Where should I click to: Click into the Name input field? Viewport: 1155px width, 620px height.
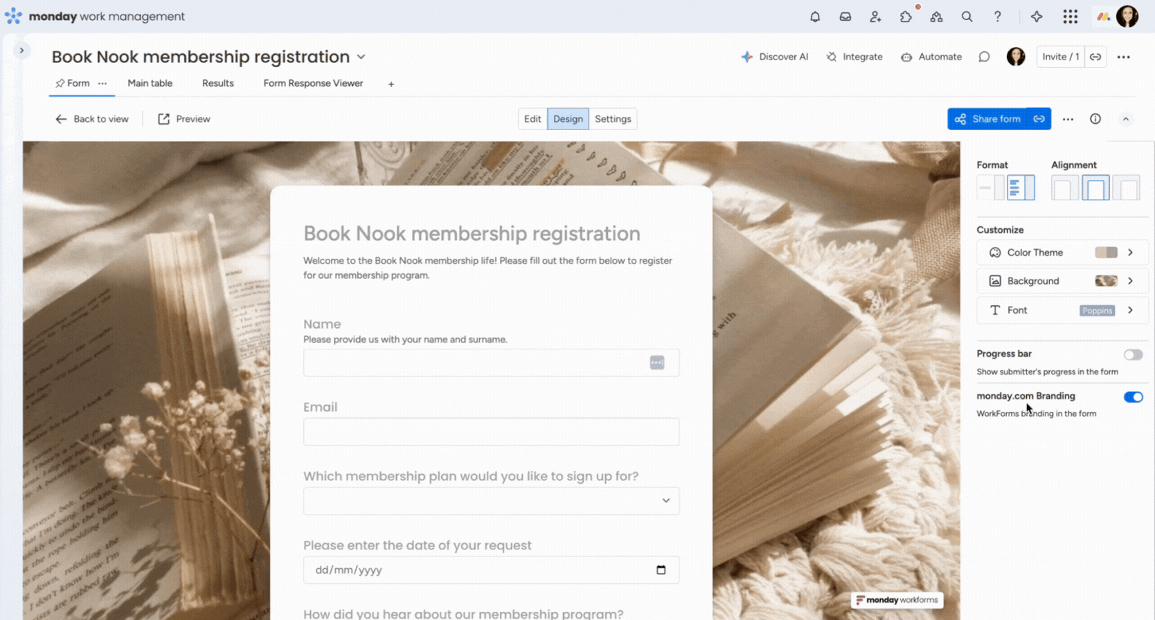pyautogui.click(x=491, y=363)
